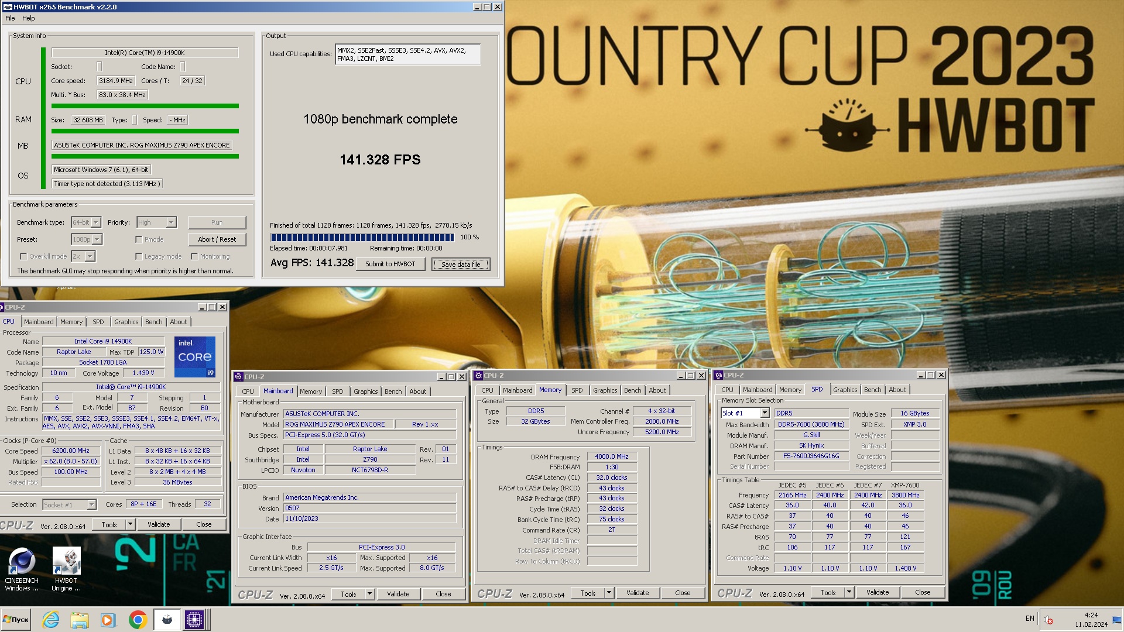Open the Windows Start (Пуск) button
Screen dimensions: 1124x632
pos(16,620)
